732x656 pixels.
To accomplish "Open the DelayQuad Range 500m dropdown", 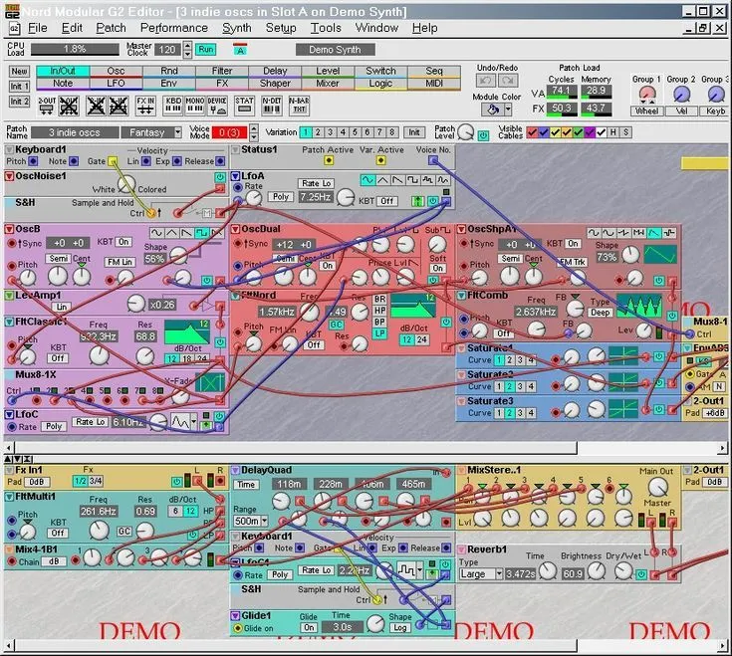I will click(x=264, y=521).
